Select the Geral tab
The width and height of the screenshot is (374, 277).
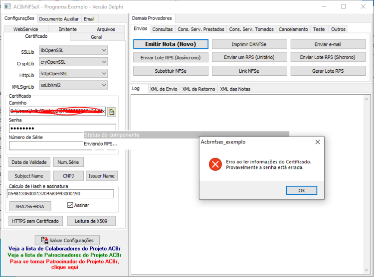(96, 37)
